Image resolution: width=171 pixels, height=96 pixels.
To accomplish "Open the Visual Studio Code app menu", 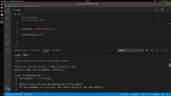I will pos(17,1).
